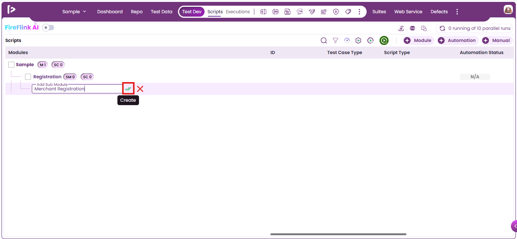This screenshot has height=239, width=517.
Task: Open the user profile avatar
Action: coord(508,10)
